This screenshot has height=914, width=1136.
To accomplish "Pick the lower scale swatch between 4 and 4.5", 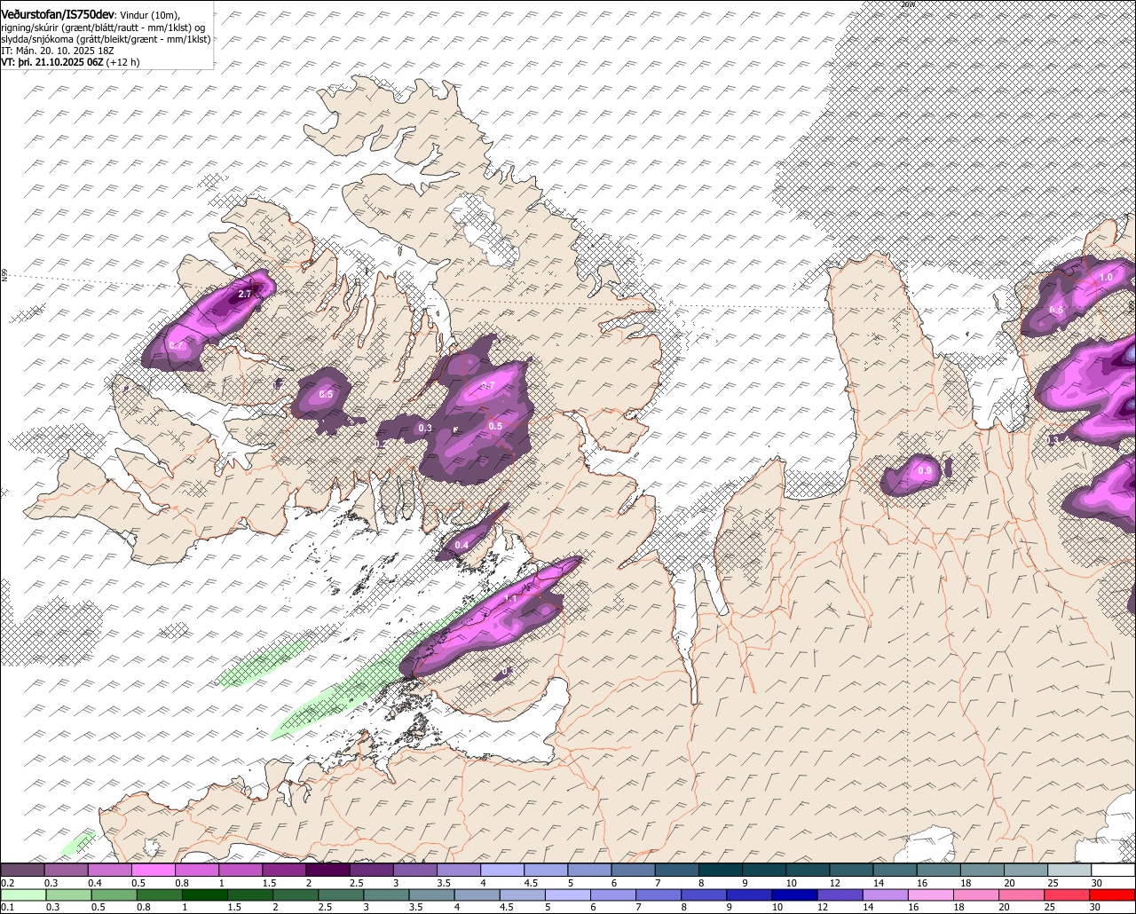I will (x=478, y=895).
